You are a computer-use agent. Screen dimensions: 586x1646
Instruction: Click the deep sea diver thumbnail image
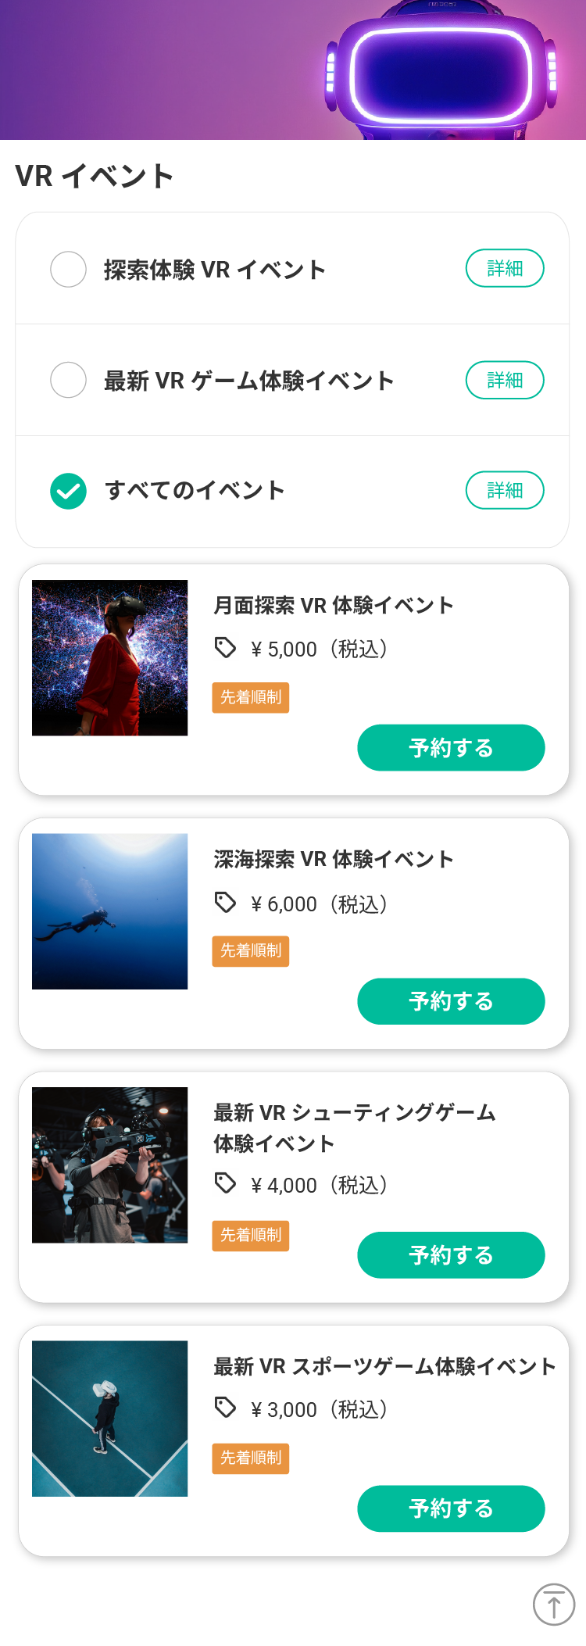[109, 911]
